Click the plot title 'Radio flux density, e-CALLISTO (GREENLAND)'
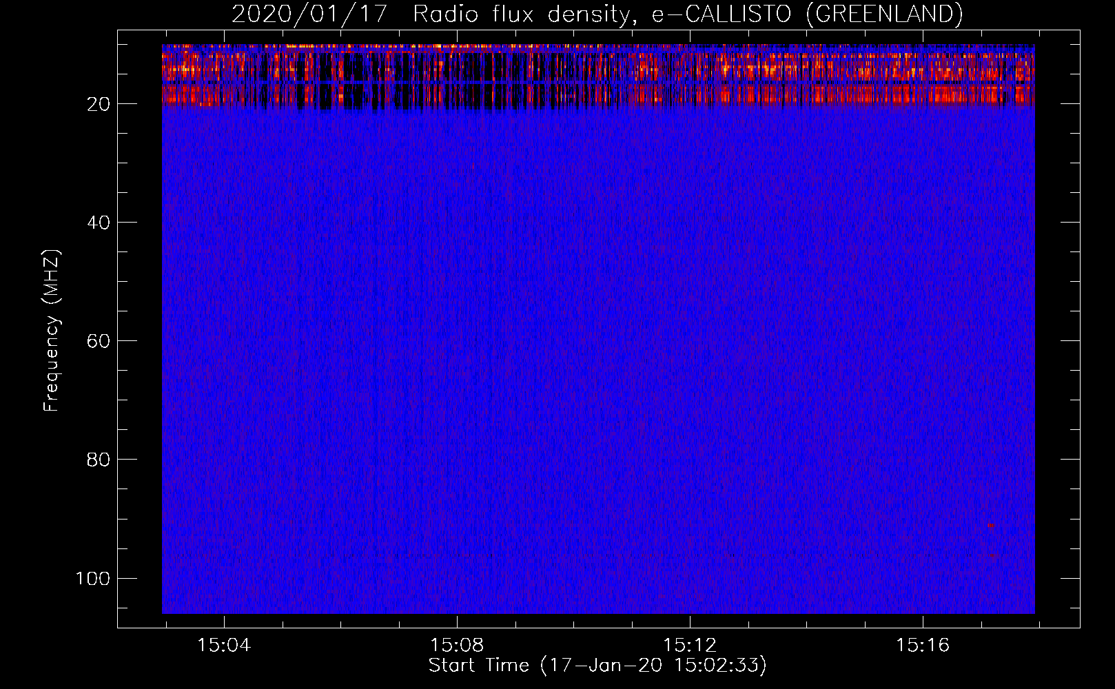Image resolution: width=1115 pixels, height=689 pixels. click(x=687, y=14)
